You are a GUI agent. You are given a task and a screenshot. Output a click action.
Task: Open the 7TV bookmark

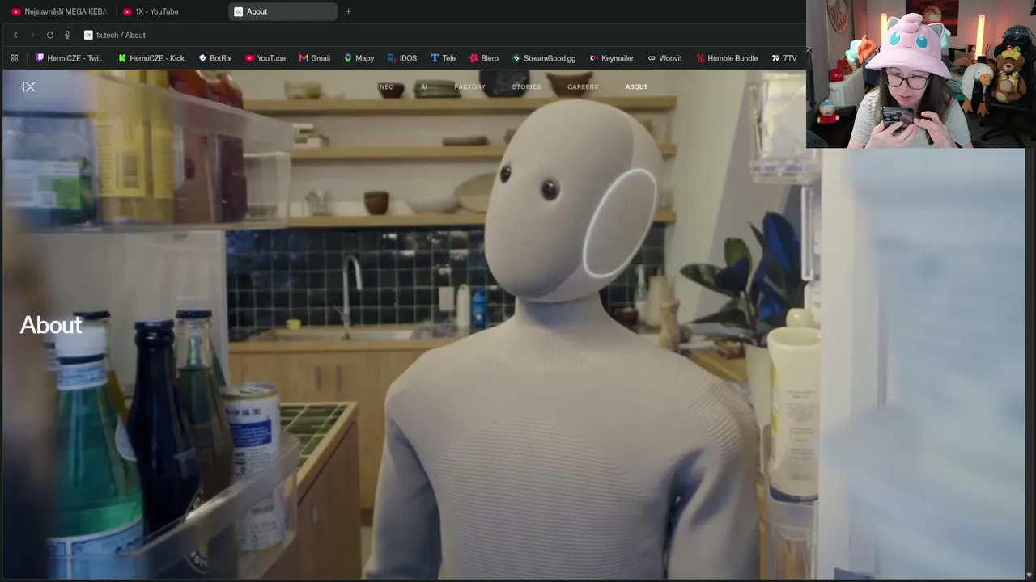click(x=784, y=58)
